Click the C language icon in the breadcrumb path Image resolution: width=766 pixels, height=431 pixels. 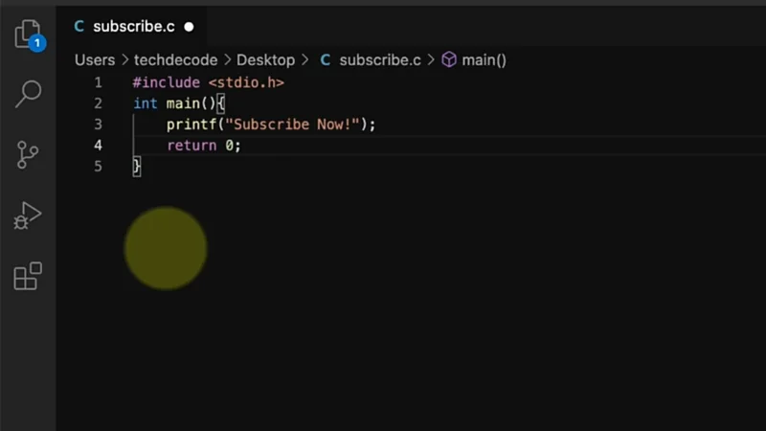325,59
